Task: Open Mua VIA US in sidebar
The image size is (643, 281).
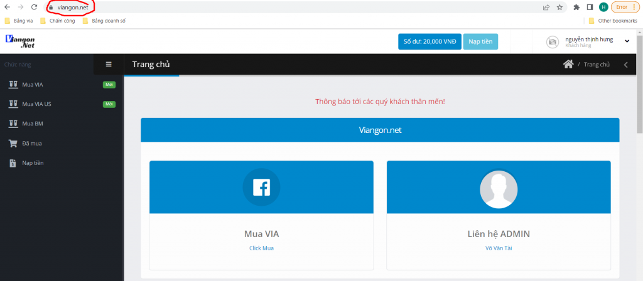Action: (x=36, y=104)
